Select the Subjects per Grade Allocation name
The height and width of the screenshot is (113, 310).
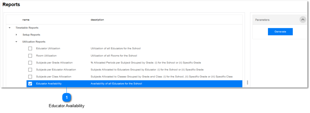(x=54, y=63)
